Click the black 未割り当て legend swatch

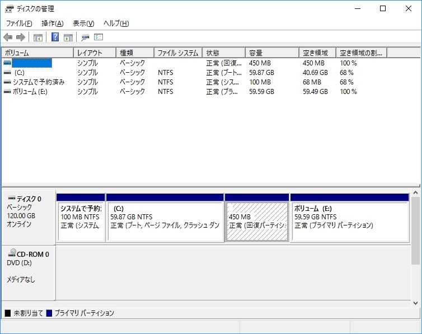8,313
